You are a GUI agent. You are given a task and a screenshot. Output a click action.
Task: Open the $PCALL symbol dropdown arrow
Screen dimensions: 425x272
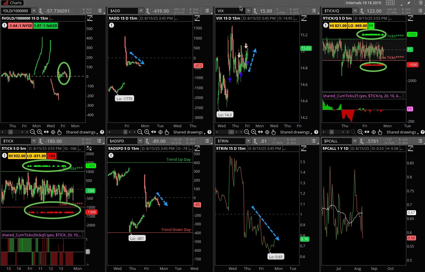355,141
